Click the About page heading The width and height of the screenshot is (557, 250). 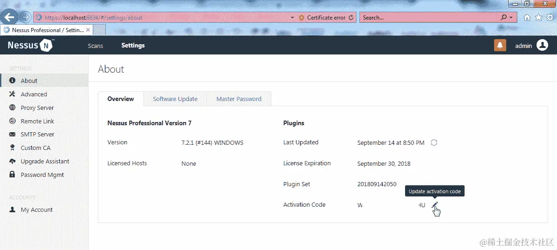(111, 69)
